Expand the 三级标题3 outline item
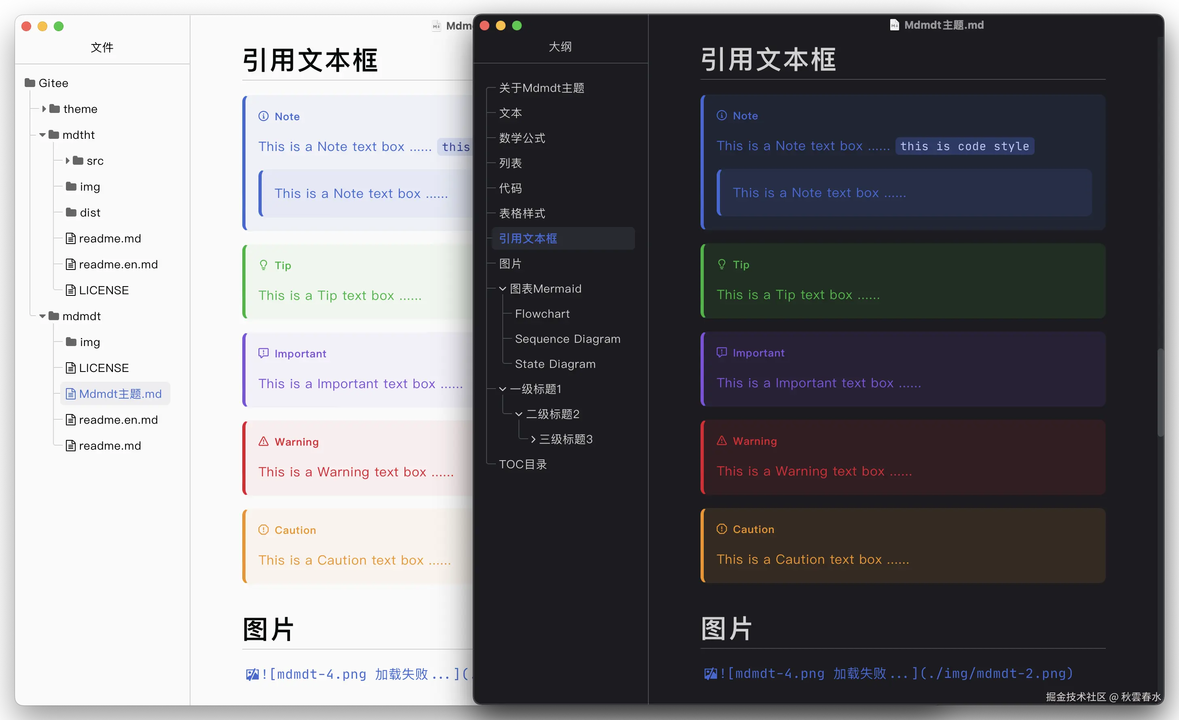 point(533,439)
